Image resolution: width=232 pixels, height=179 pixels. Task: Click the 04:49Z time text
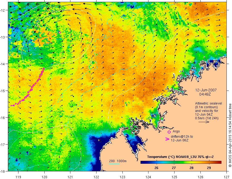click(x=205, y=94)
